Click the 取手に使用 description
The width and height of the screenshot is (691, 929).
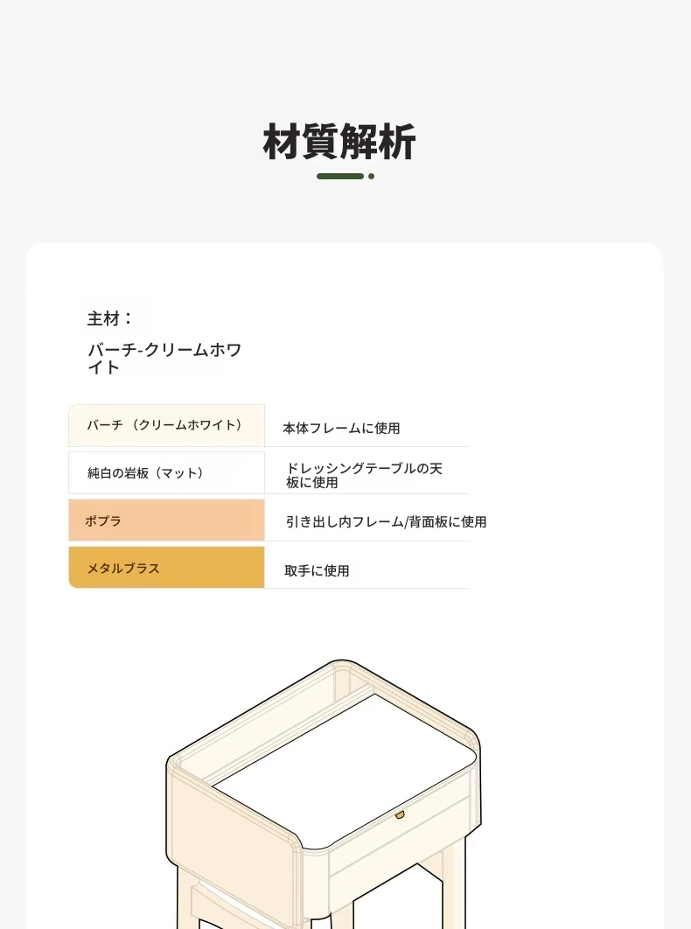pyautogui.click(x=317, y=570)
